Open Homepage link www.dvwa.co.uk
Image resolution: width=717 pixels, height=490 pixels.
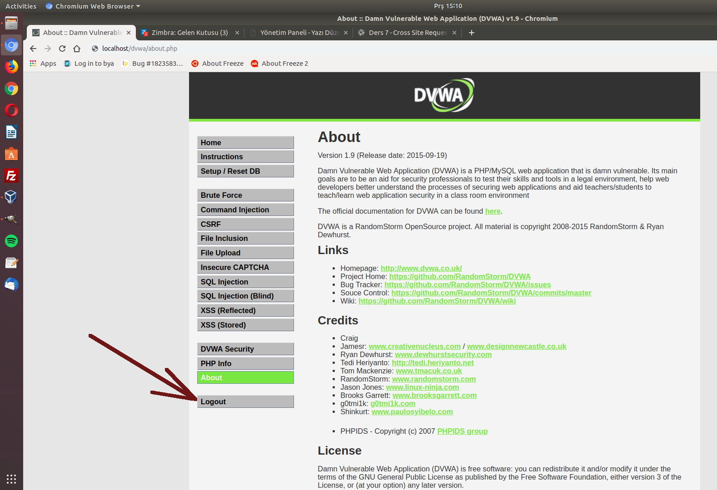tap(421, 268)
